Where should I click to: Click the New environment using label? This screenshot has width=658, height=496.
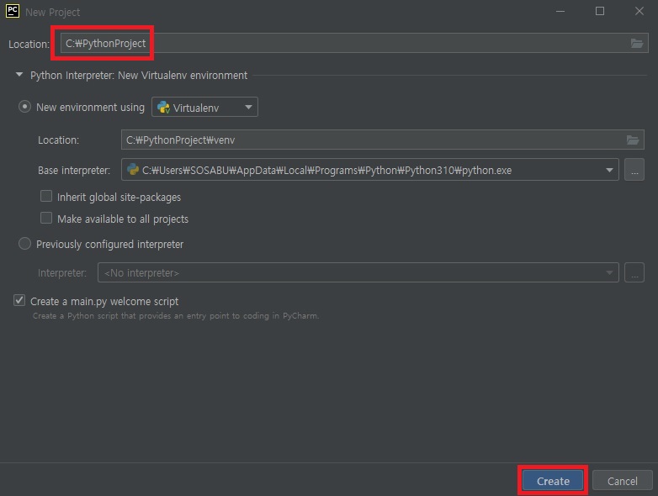[x=90, y=108]
